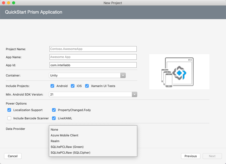Uncheck the PropertyChanged.Fody option
Viewport: 226px width, 164px height.
(x=54, y=110)
